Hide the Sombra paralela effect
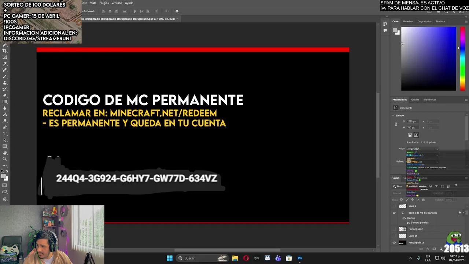Screen dimensions: 469x264 tap(408, 223)
